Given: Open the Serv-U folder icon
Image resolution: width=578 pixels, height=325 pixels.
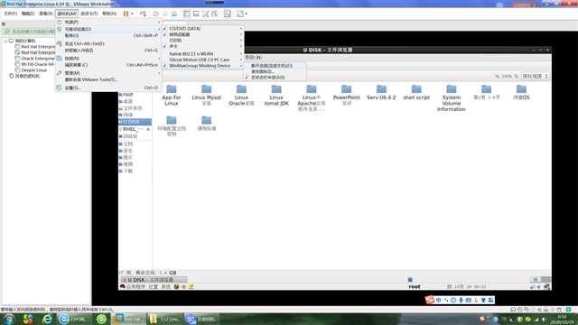Looking at the screenshot, I should [381, 89].
